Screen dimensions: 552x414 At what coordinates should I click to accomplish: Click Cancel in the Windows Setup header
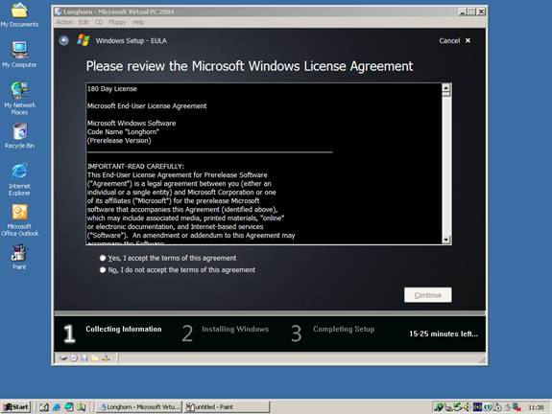[x=454, y=41]
